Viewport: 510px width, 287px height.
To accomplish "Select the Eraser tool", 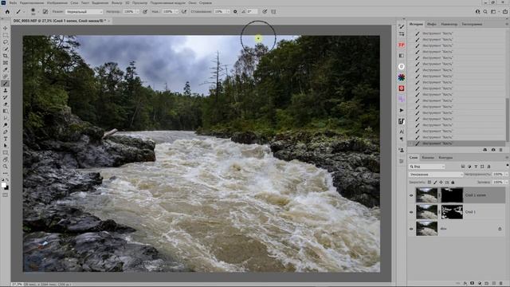I will pyautogui.click(x=6, y=104).
